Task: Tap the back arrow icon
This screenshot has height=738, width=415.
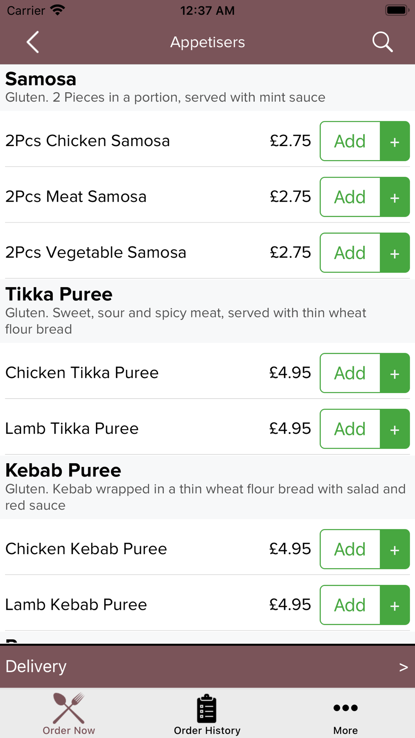Action: click(x=33, y=42)
